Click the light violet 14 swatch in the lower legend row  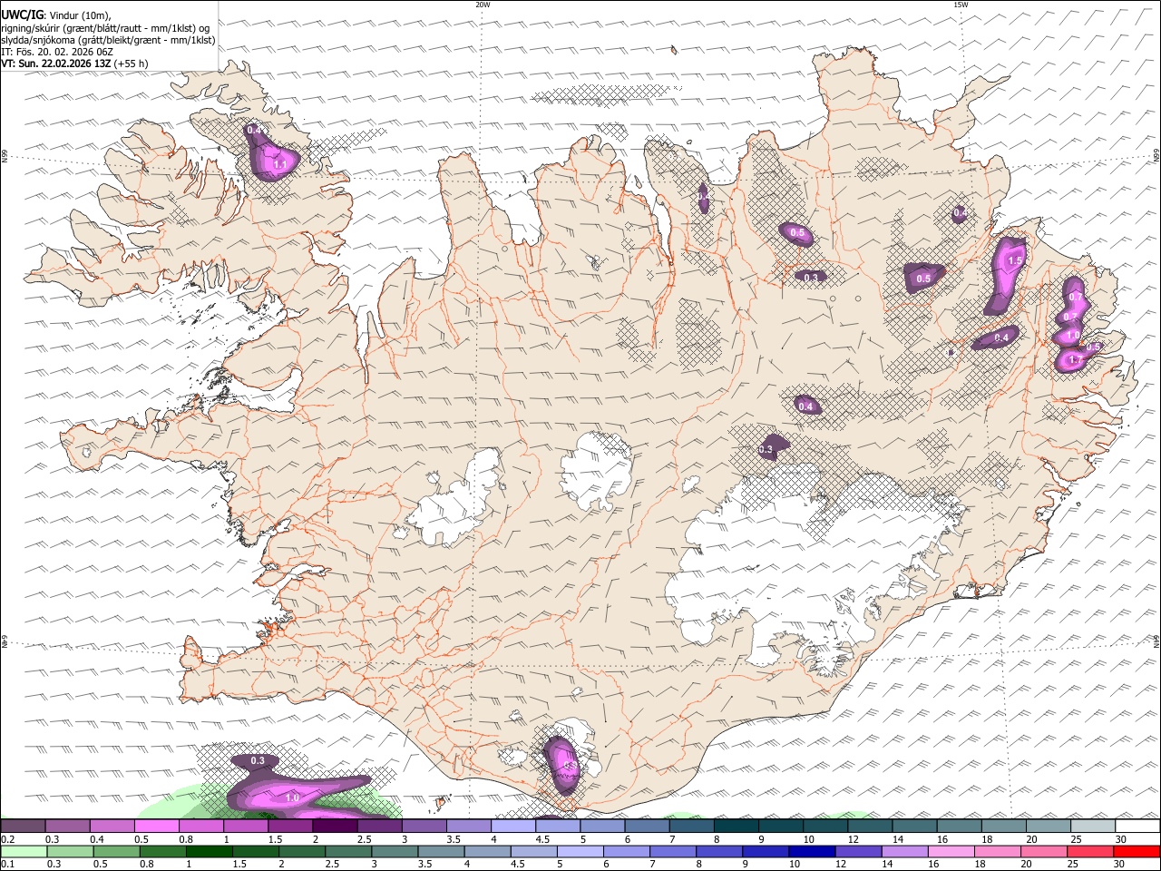pos(903,851)
